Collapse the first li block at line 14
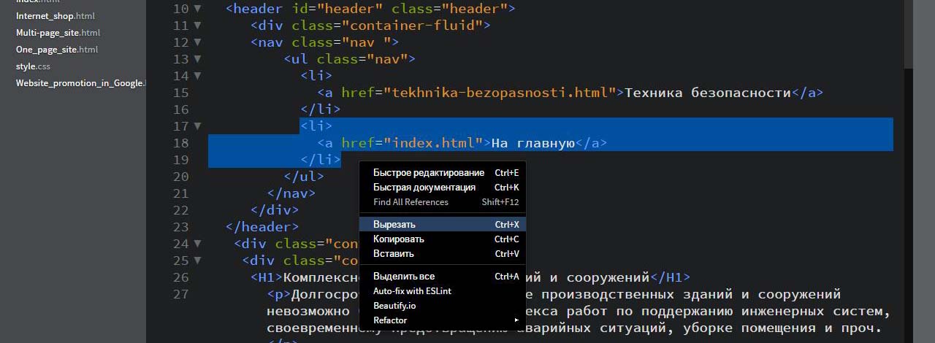This screenshot has width=935, height=343. (x=198, y=76)
